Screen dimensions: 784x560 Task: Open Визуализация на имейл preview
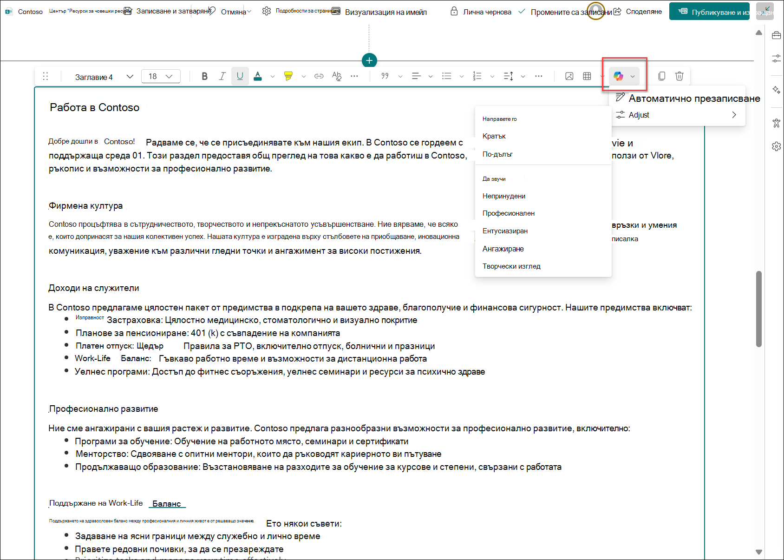click(x=379, y=12)
